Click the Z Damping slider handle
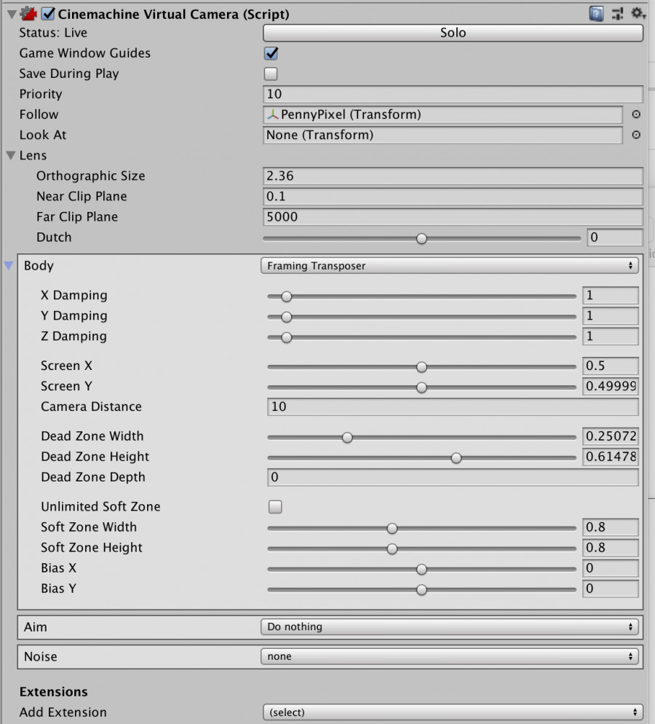The height and width of the screenshot is (724, 655). [287, 337]
